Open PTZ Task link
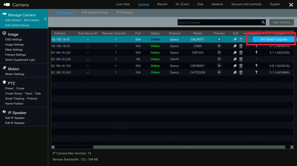The height and width of the screenshot is (166, 297). pos(38,94)
